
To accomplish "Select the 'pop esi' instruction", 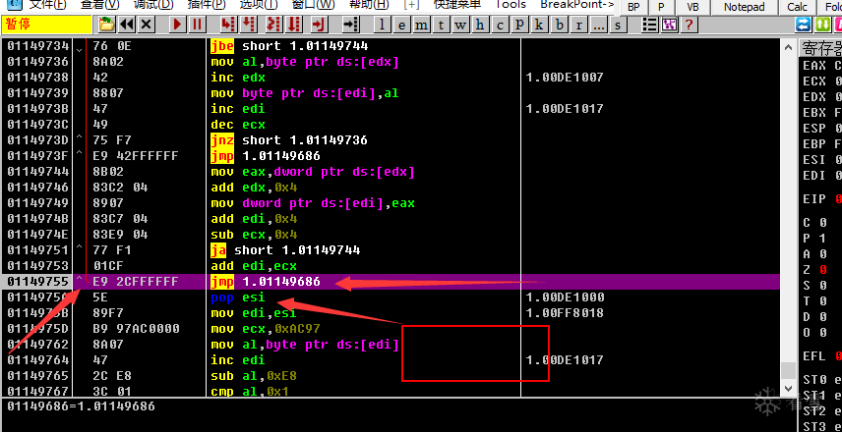I will 238,297.
